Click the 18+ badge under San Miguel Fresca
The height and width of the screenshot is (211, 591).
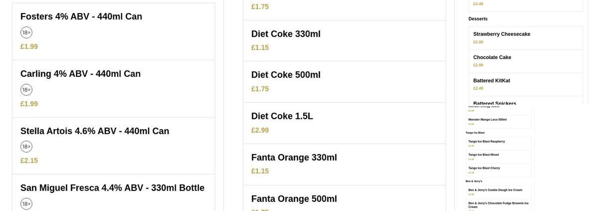[x=26, y=204]
